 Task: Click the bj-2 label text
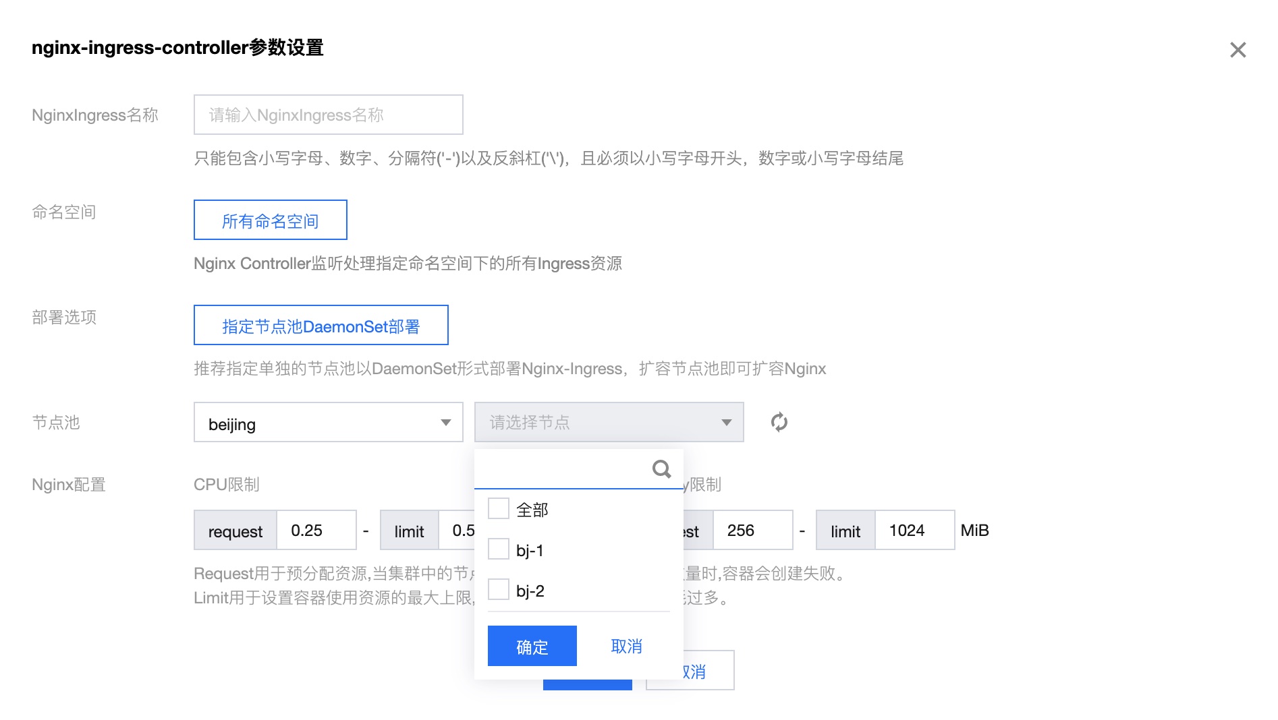(x=530, y=591)
